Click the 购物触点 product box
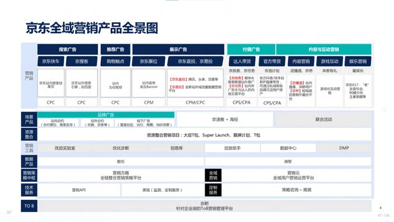This screenshot has height=222, width=394. [x=115, y=61]
